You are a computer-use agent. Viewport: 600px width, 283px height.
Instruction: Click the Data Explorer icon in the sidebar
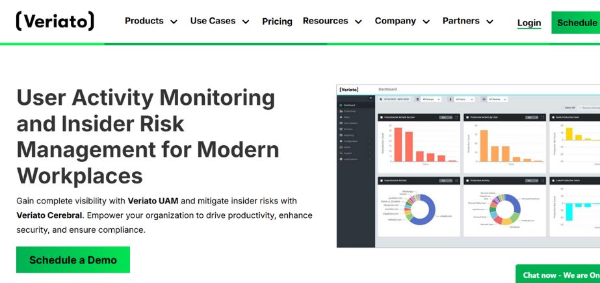point(341,124)
